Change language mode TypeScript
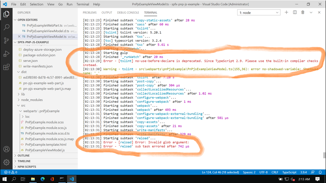326x183 pixels. point(289,172)
